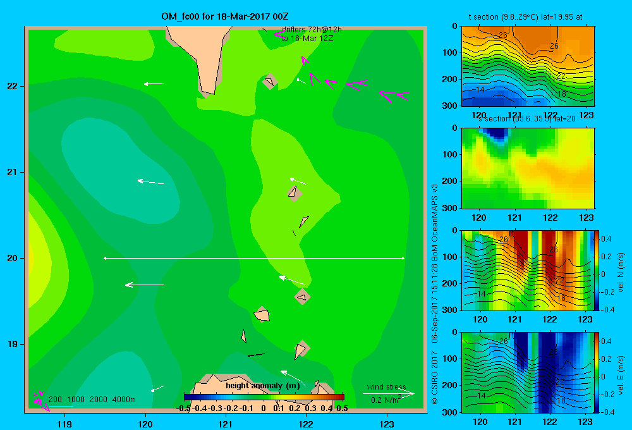
Task: Open the northward velocity section panel
Action: coord(528,270)
